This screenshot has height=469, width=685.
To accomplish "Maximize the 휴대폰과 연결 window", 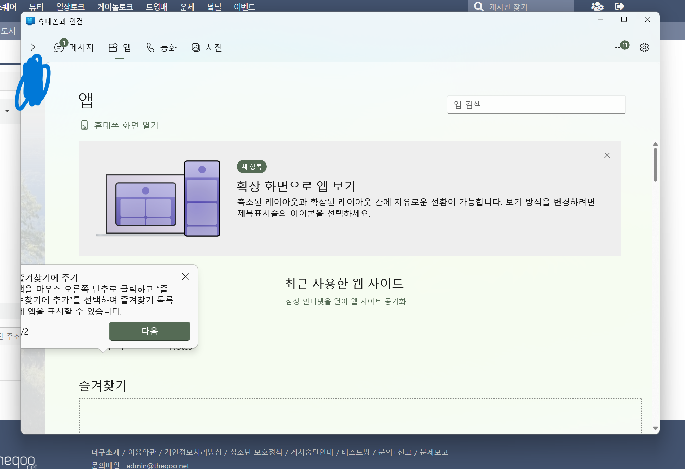I will 624,19.
